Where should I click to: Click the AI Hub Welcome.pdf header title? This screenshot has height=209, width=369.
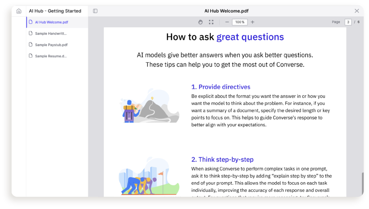pyautogui.click(x=226, y=11)
